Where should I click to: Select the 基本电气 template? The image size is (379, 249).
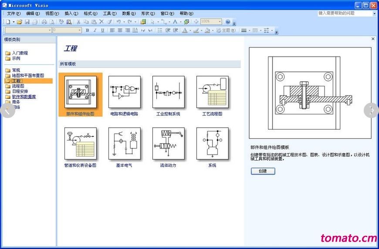click(124, 147)
